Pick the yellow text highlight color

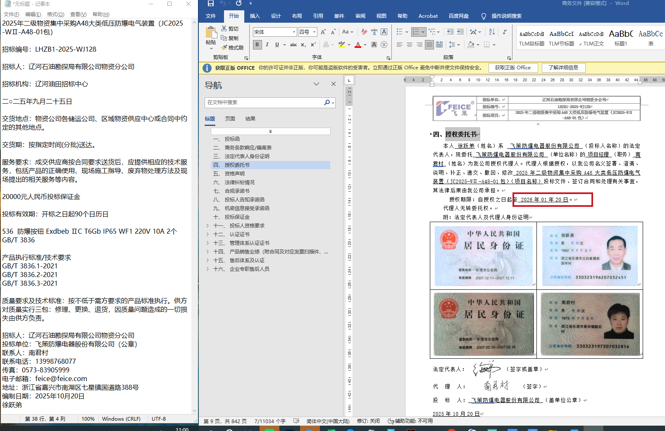coord(341,45)
